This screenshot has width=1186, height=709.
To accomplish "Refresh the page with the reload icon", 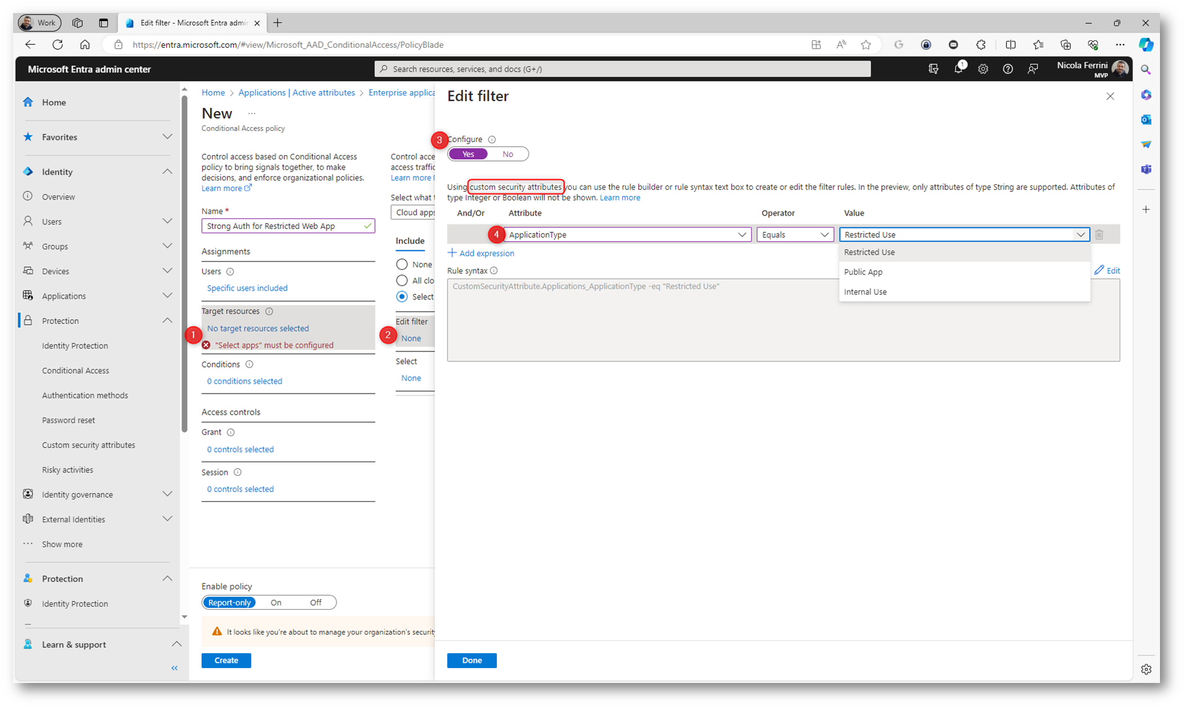I will coord(58,45).
